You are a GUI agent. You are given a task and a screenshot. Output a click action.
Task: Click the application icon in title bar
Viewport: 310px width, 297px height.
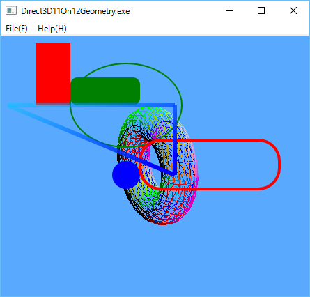[x=11, y=10]
